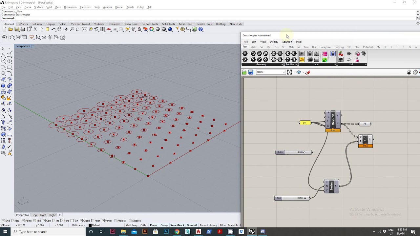Toggle Ortho mode in status bar
The image size is (420, 236).
click(x=144, y=225)
